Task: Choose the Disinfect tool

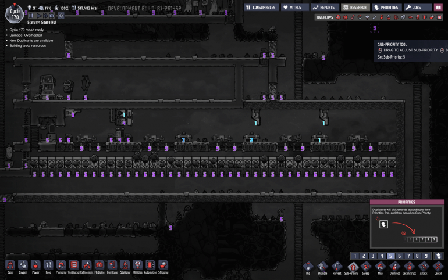Action: pos(394,266)
